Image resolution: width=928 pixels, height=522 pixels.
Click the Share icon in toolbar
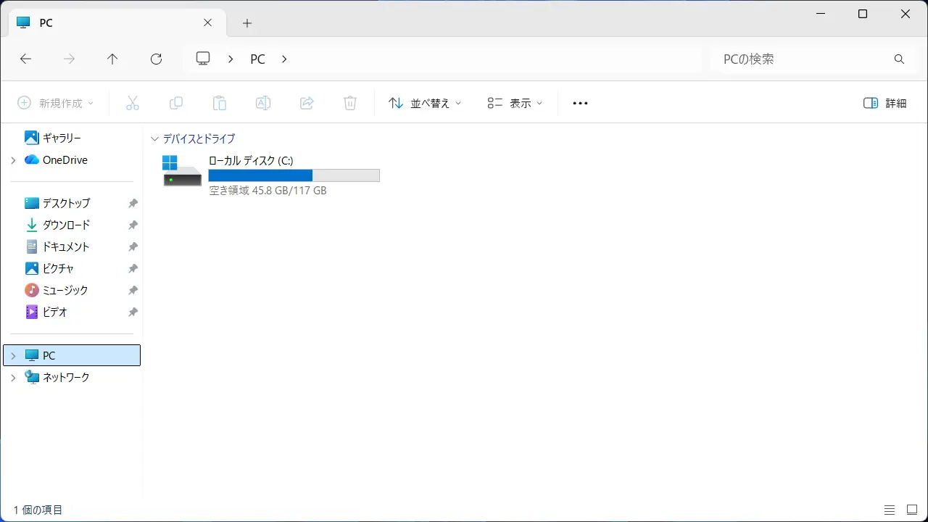tap(307, 103)
